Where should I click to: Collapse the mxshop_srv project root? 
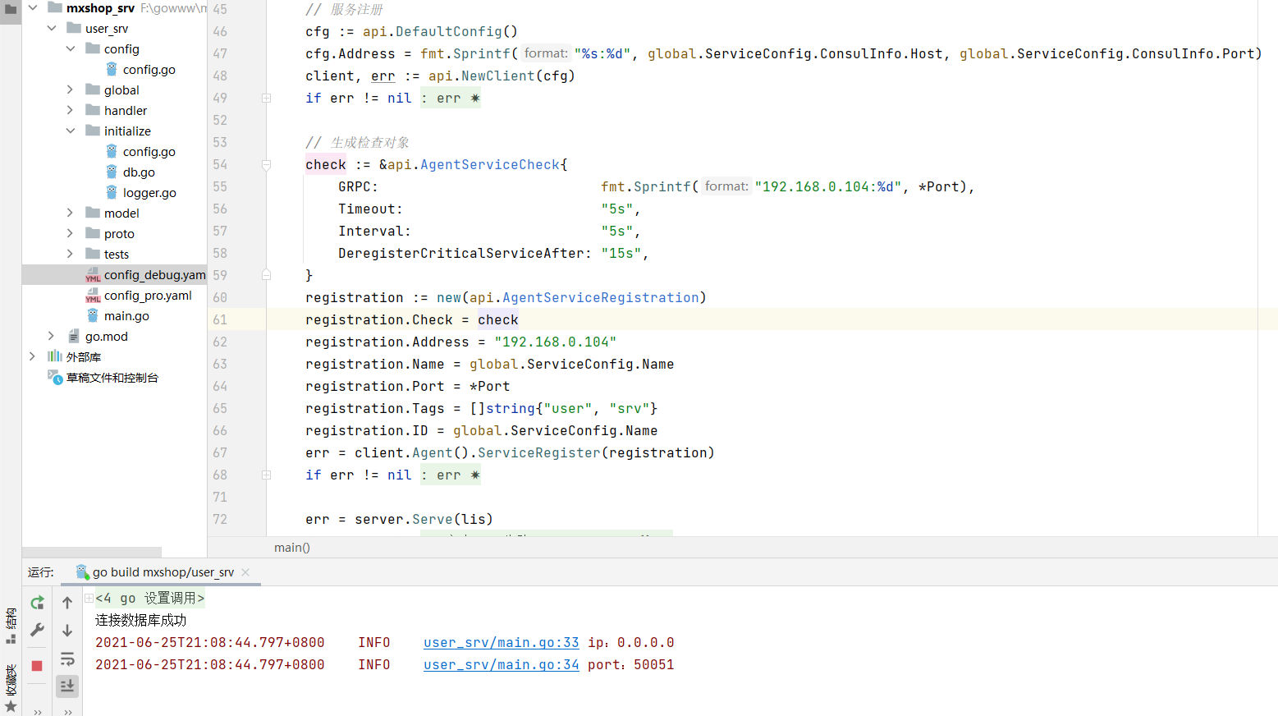33,7
